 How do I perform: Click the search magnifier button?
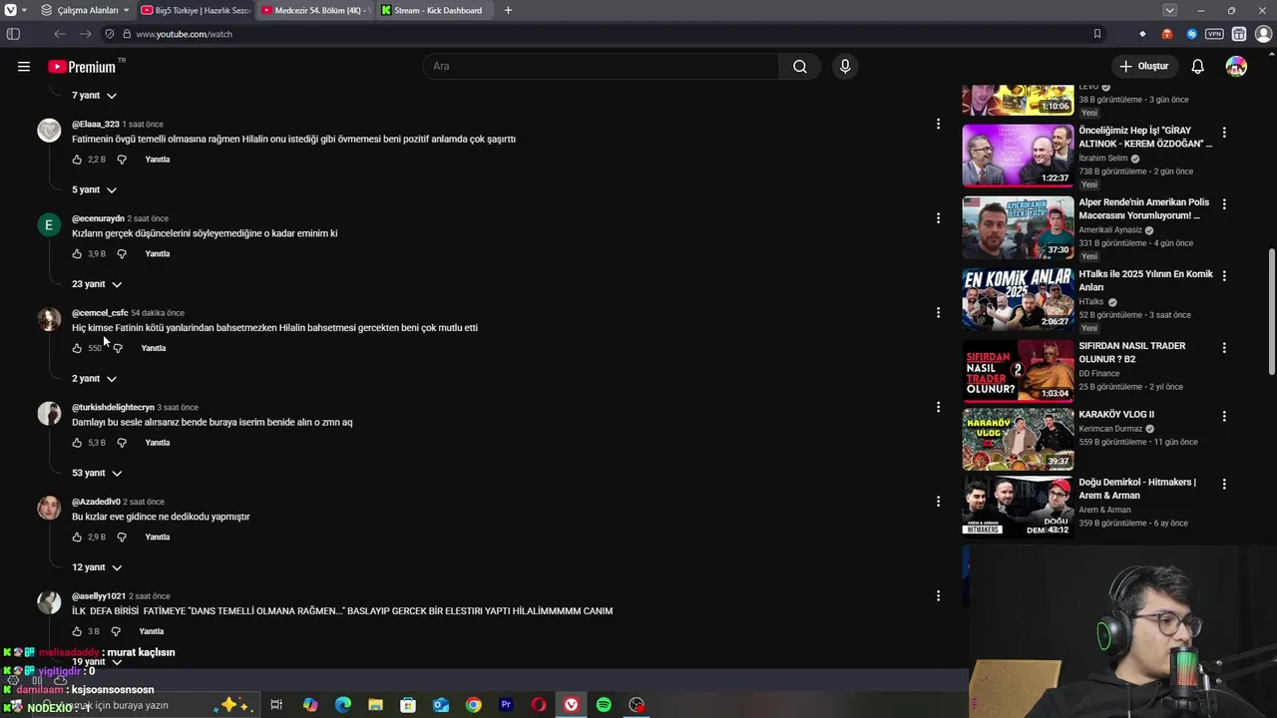tap(800, 67)
